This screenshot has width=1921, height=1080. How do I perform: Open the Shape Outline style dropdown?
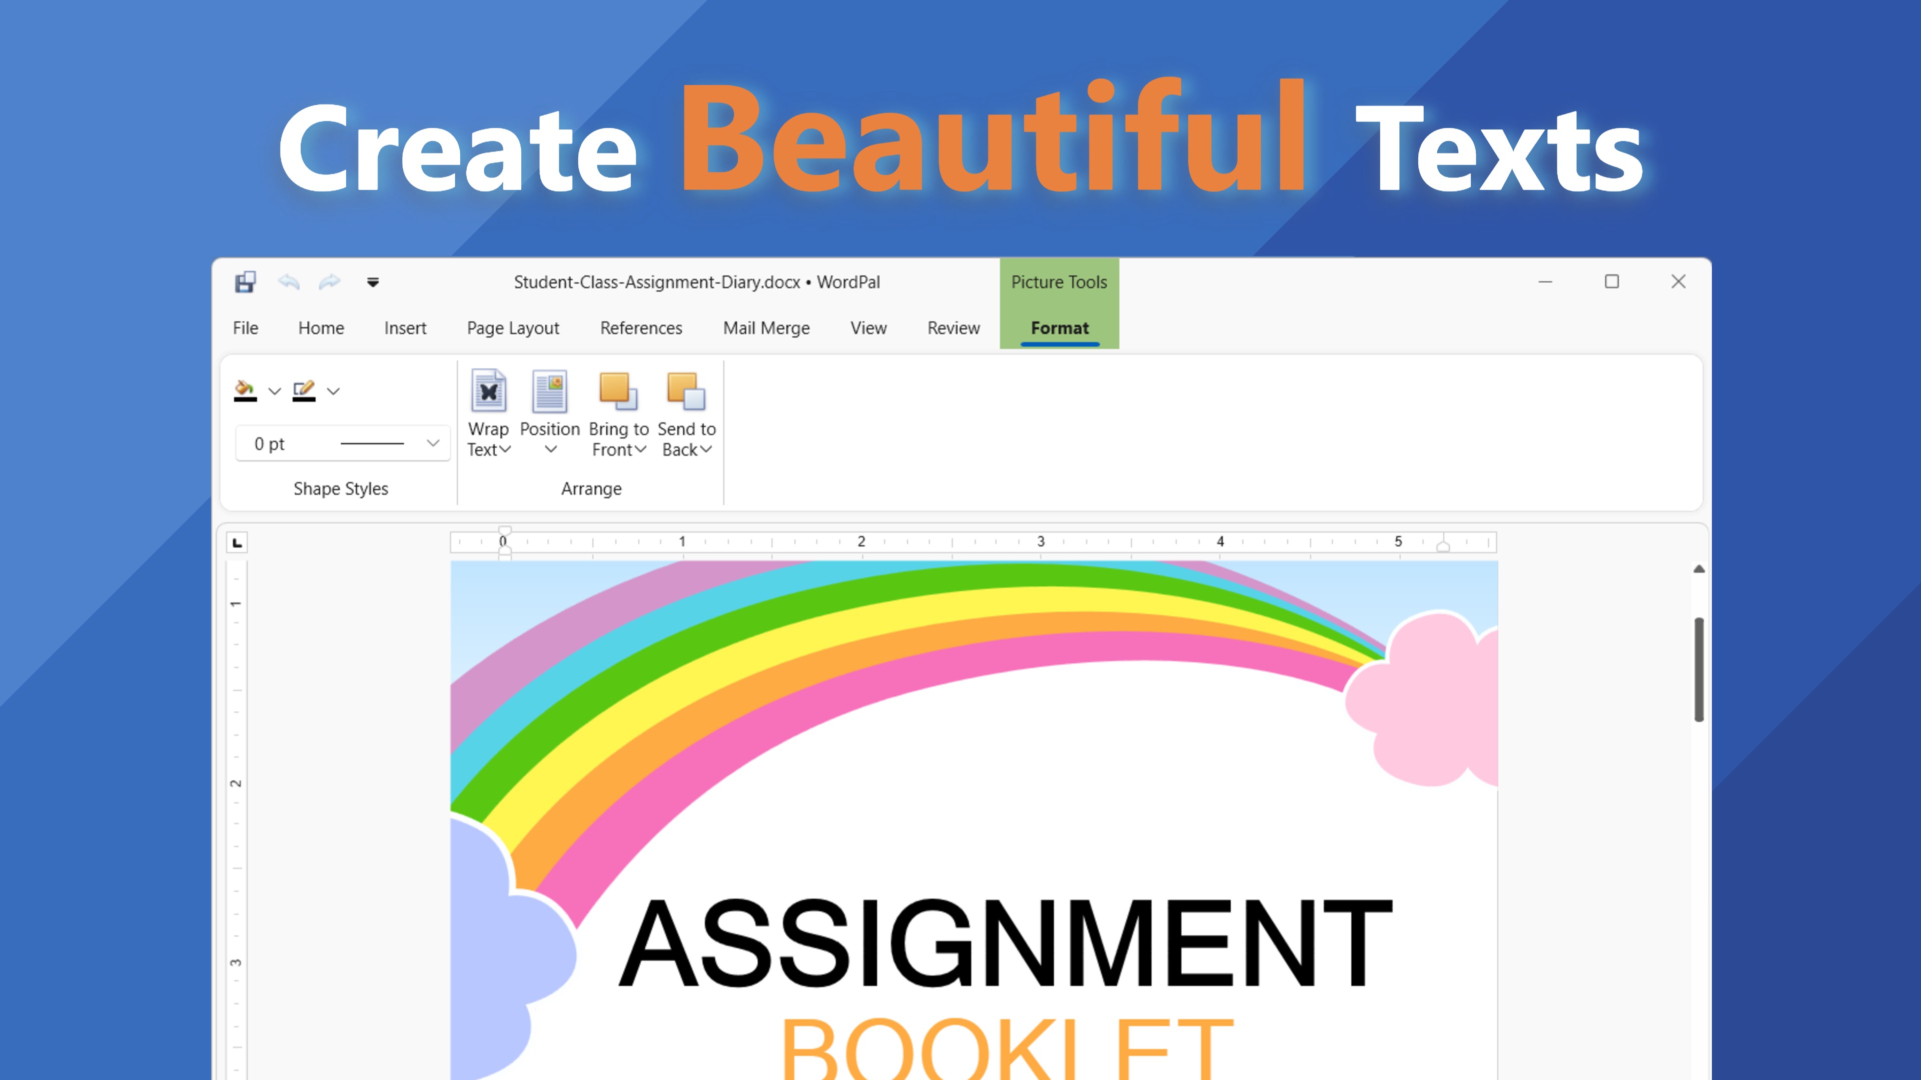(x=333, y=391)
